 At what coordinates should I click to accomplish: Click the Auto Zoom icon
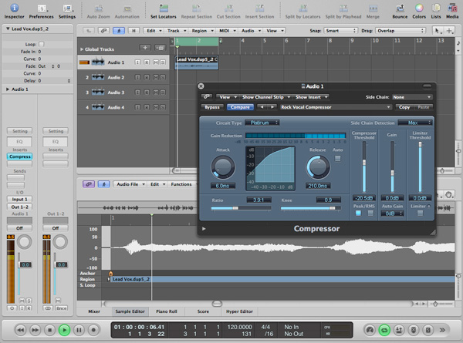click(99, 8)
